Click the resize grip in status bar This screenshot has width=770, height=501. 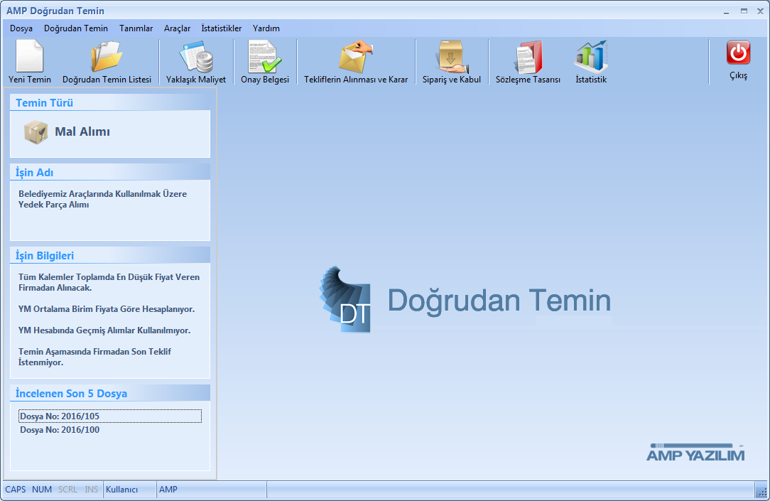761,490
